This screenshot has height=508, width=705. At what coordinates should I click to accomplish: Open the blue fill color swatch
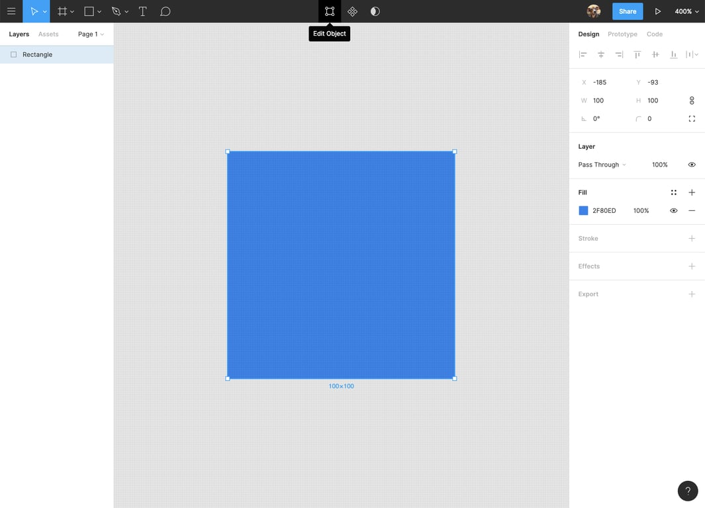pyautogui.click(x=583, y=210)
